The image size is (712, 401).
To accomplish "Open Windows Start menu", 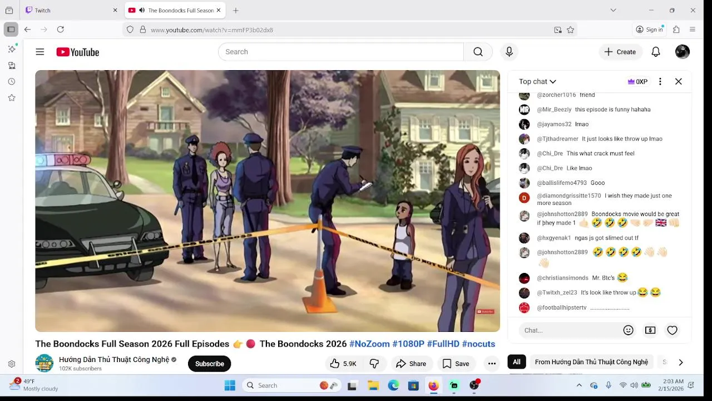I will [230, 385].
